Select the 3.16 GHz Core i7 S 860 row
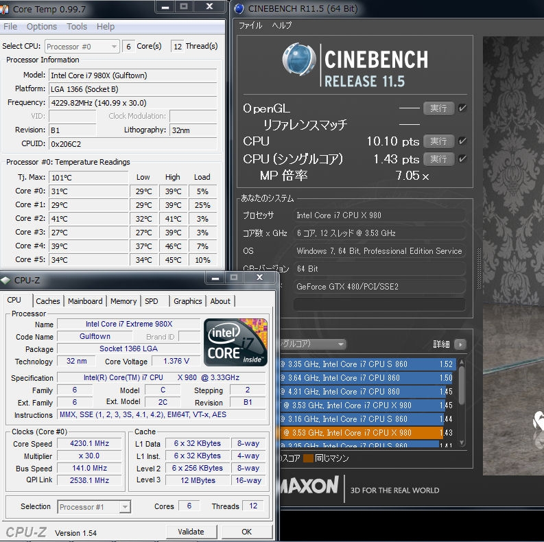 tap(368, 419)
